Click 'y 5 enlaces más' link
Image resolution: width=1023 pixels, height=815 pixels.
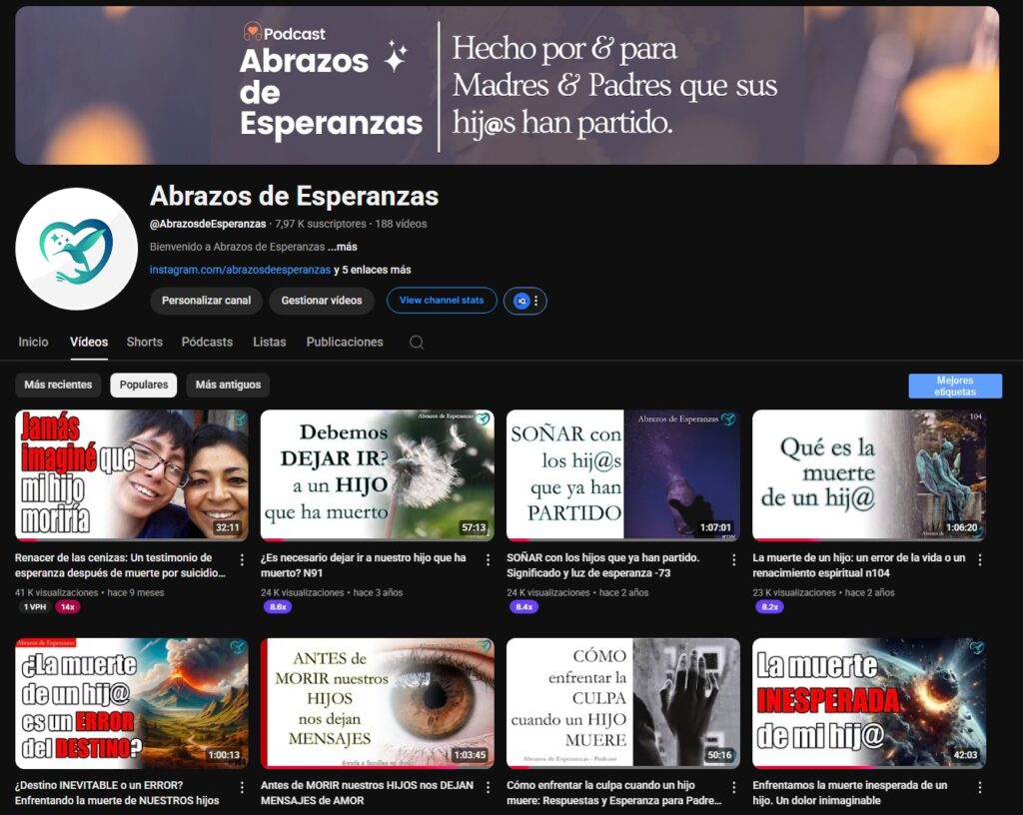point(373,270)
